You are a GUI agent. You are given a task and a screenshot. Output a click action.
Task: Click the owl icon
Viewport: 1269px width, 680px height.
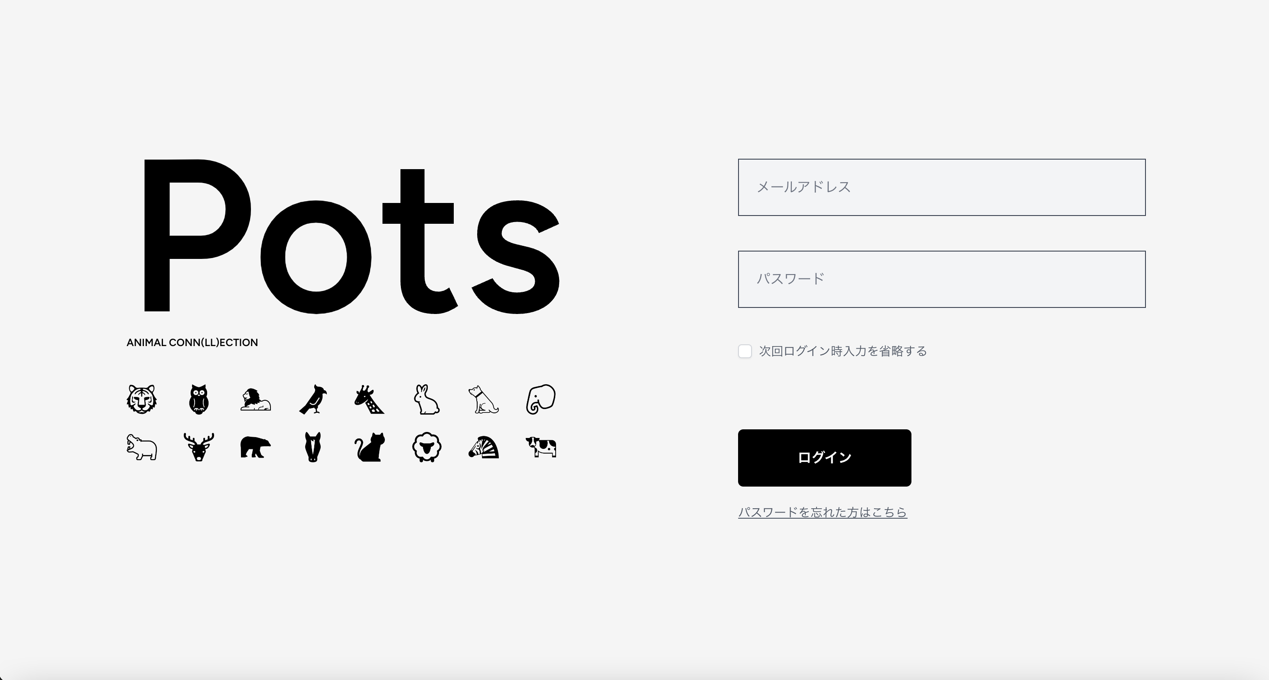[198, 399]
